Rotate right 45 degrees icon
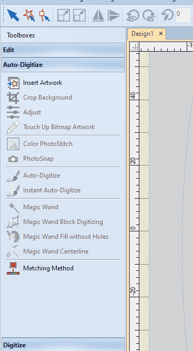 tap(149, 15)
